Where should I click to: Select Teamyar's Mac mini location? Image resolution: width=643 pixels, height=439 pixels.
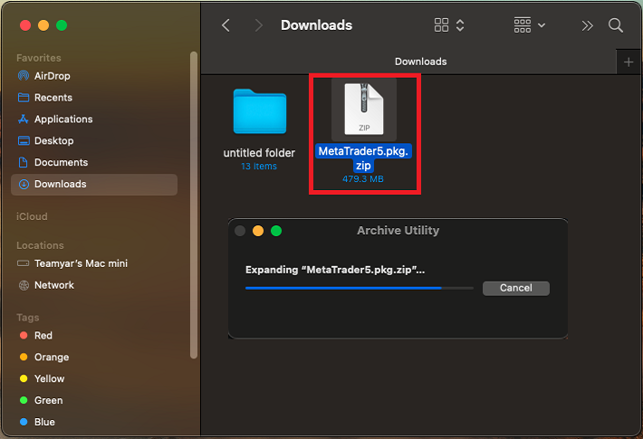coord(81,263)
